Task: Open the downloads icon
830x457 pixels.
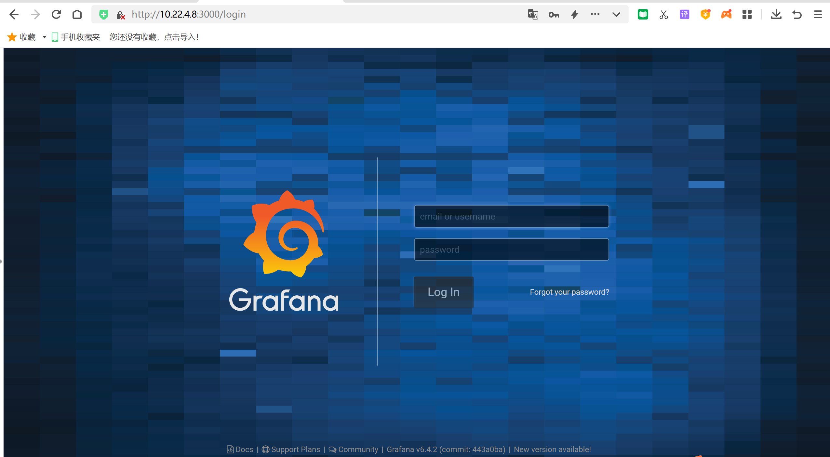Action: (776, 14)
